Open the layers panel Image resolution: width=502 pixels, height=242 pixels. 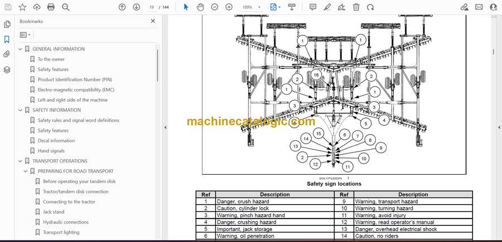7,70
